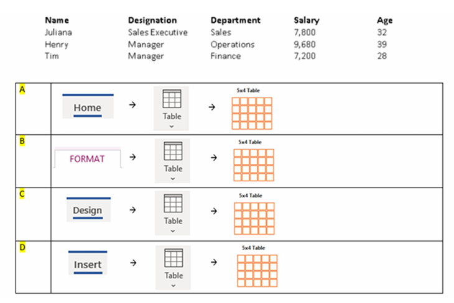Expand the Table dropdown chevron in row B
The width and height of the screenshot is (454, 303).
click(x=173, y=178)
